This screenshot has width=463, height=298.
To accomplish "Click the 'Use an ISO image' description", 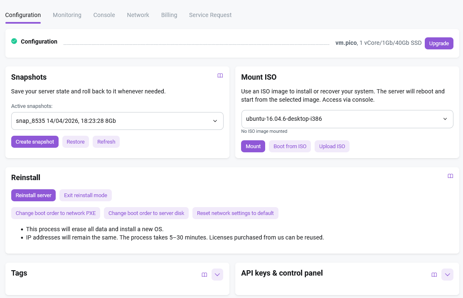I will coord(343,95).
